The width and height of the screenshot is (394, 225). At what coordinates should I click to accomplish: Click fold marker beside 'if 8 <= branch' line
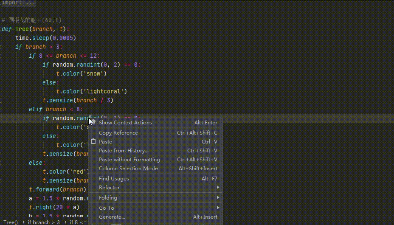(1, 56)
